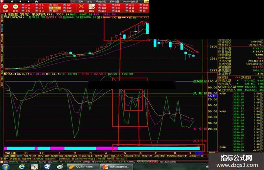
Task: Switch to the 十五 fifteen-minute period
Action: 26,11
